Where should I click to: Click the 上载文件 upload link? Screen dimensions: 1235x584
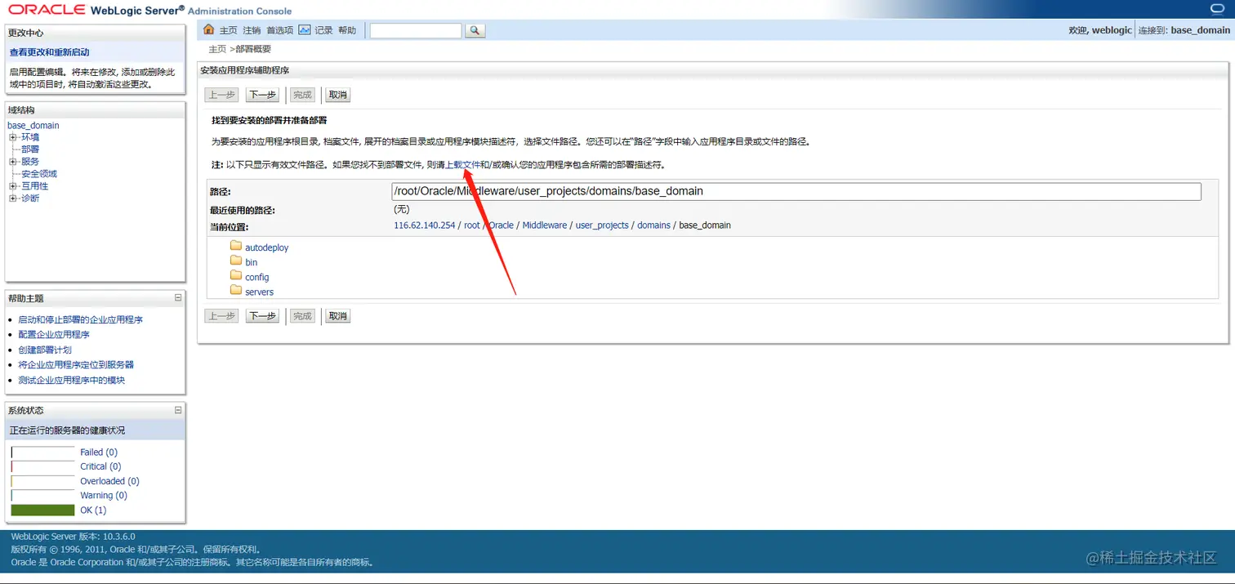pyautogui.click(x=462, y=165)
